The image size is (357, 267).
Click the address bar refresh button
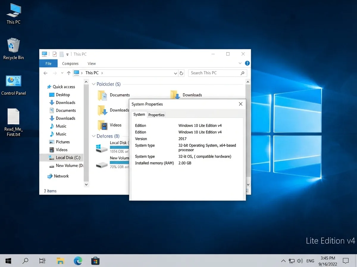[181, 73]
